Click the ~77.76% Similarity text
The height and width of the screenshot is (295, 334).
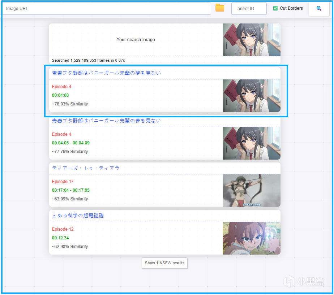[x=70, y=152]
